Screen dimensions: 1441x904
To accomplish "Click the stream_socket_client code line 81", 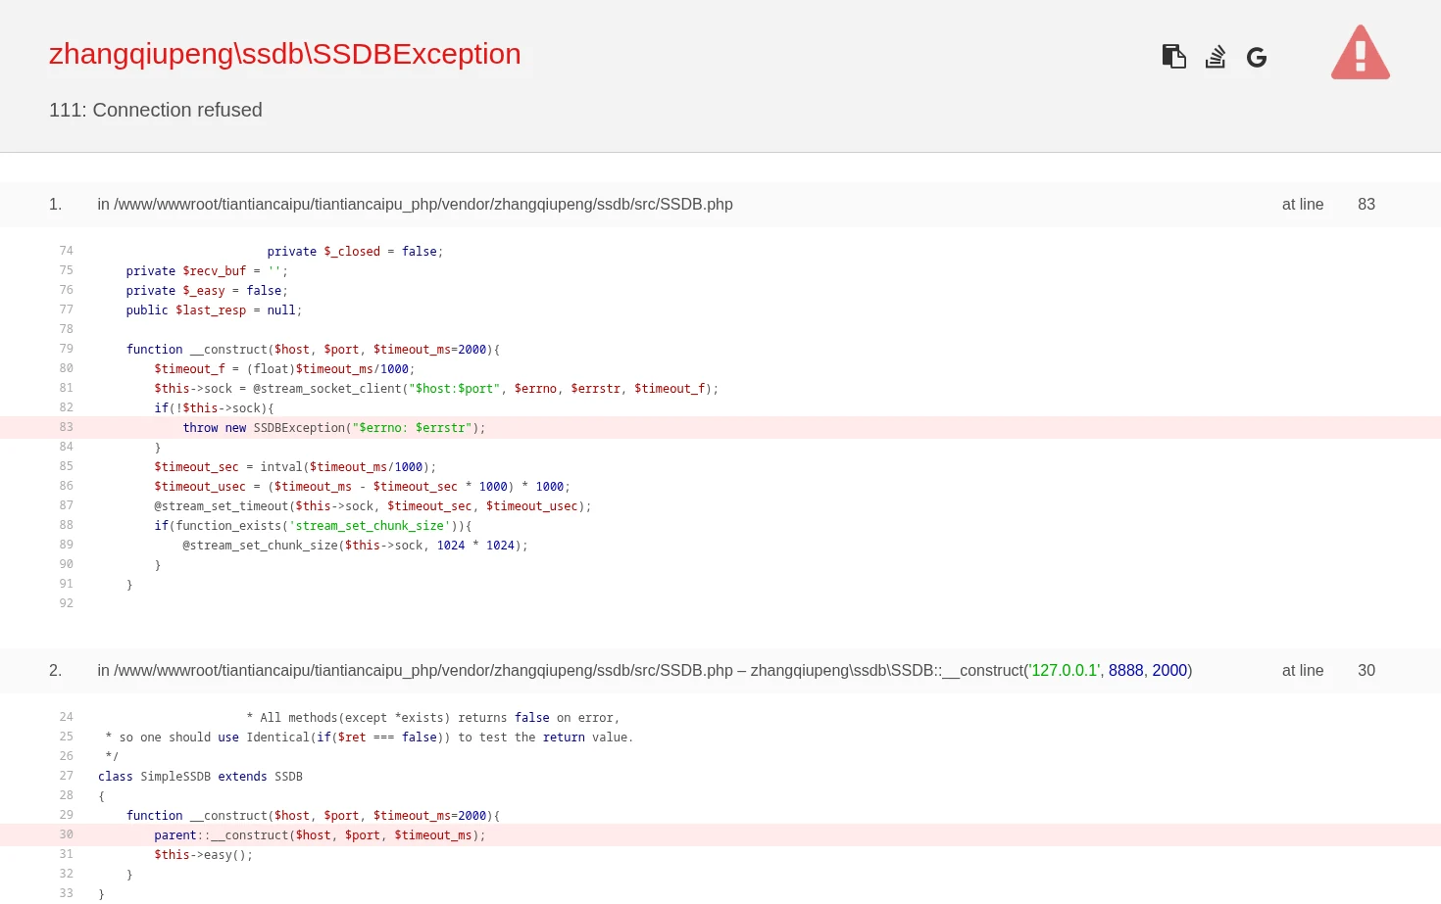I will click(436, 389).
